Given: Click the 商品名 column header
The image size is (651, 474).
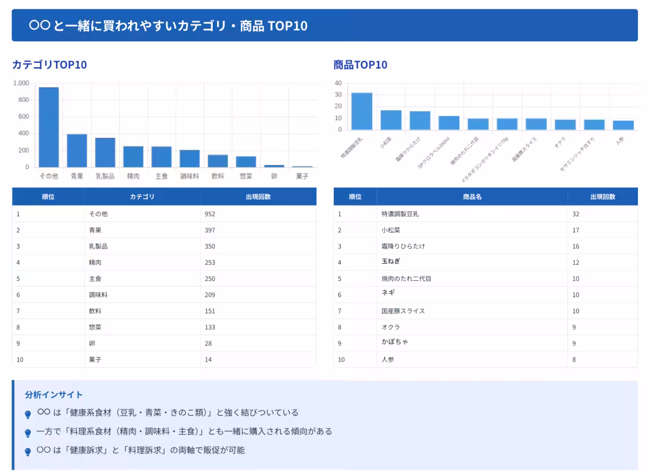Looking at the screenshot, I should pyautogui.click(x=472, y=197).
